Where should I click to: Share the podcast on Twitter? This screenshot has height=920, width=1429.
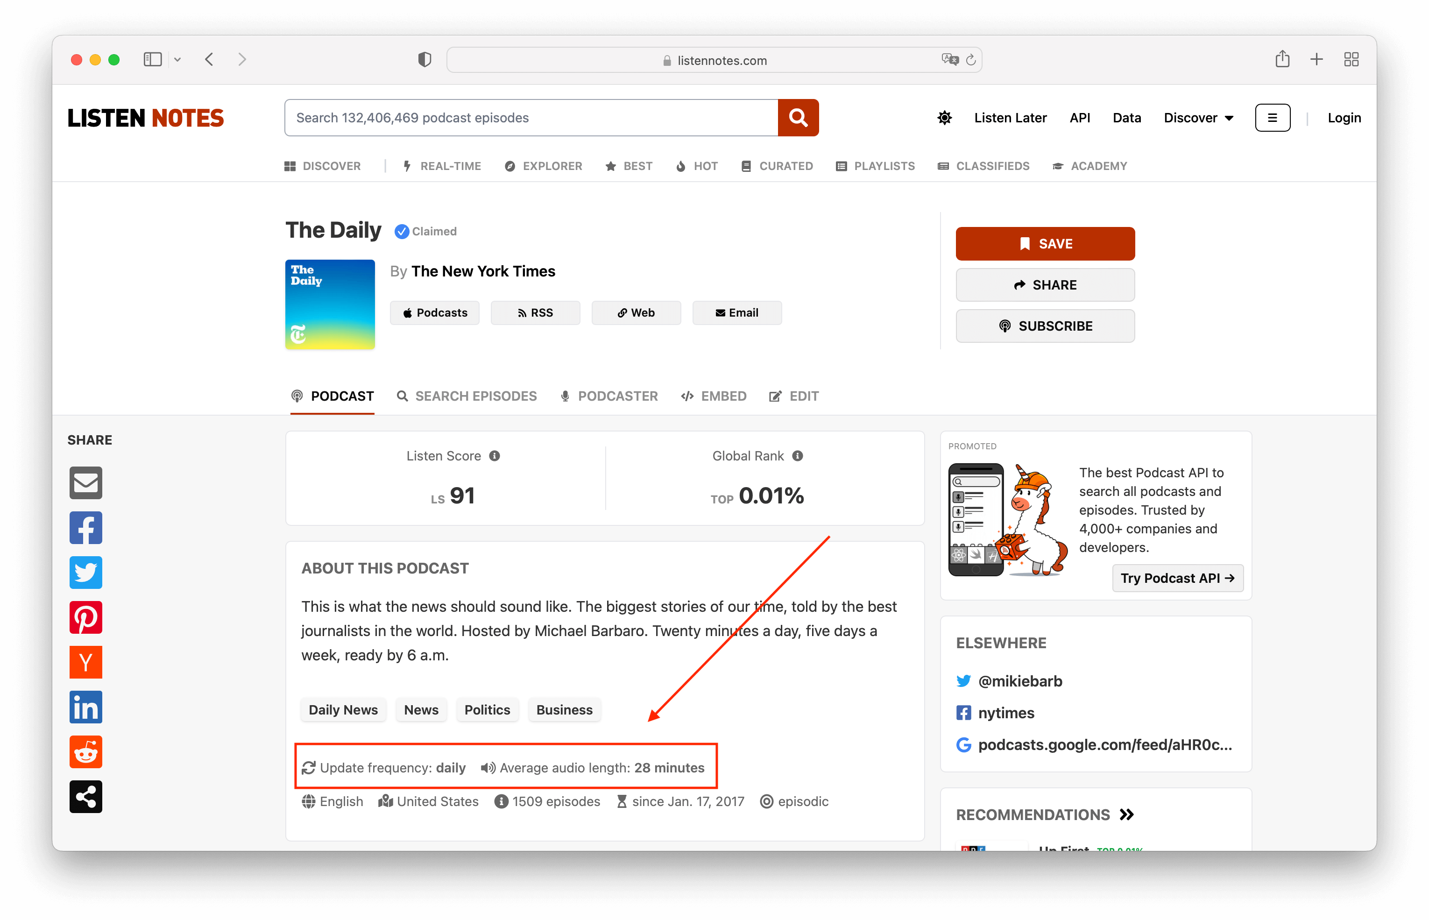(x=85, y=572)
